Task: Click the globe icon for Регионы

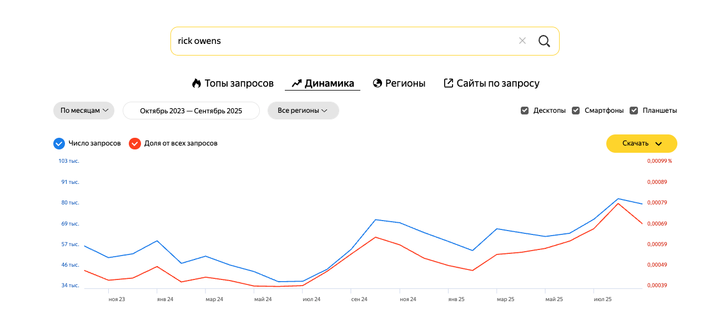Action: tap(378, 83)
